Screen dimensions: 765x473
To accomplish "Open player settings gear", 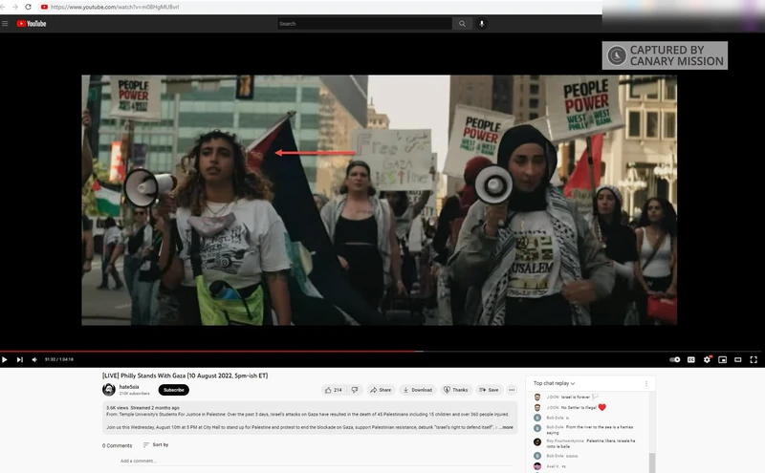I will tap(707, 359).
